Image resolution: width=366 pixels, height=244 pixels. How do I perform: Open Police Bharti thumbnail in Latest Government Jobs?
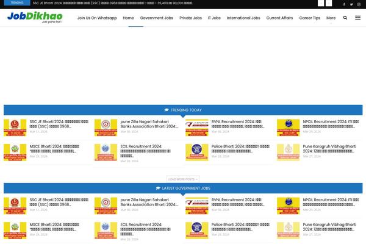pos(197,231)
